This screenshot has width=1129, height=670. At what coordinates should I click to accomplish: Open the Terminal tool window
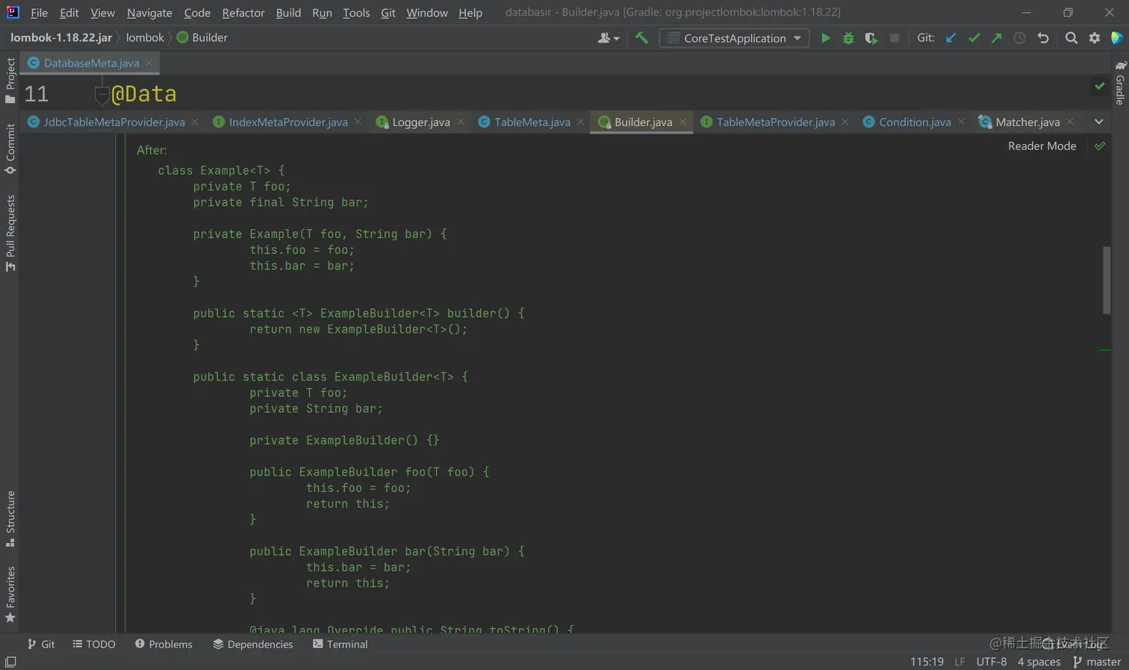pos(340,644)
